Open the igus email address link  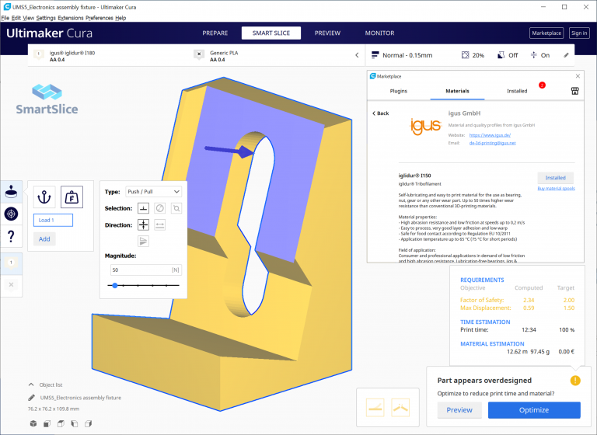pyautogui.click(x=492, y=143)
